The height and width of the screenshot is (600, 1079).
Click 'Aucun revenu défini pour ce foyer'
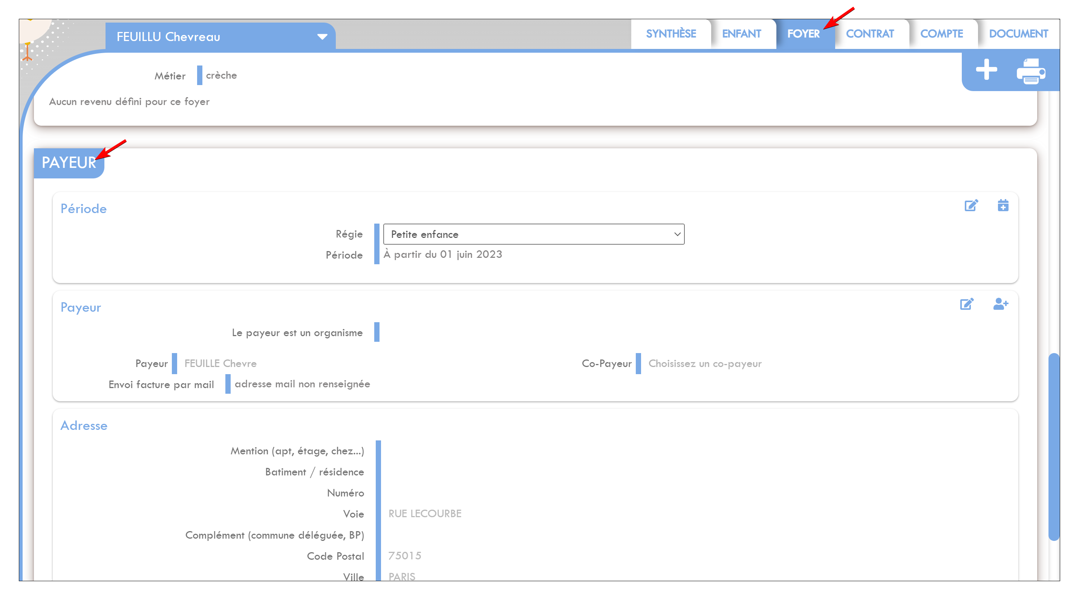(x=129, y=102)
